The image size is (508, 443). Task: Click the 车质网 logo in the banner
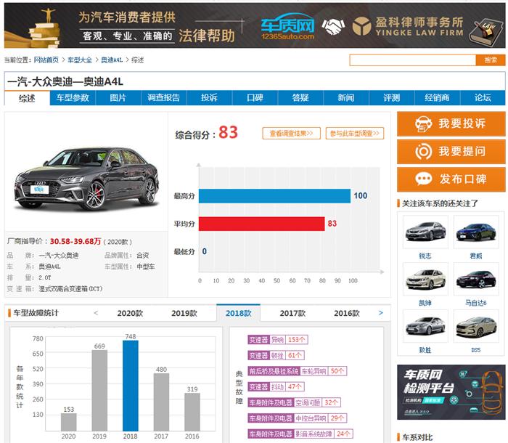click(x=287, y=26)
